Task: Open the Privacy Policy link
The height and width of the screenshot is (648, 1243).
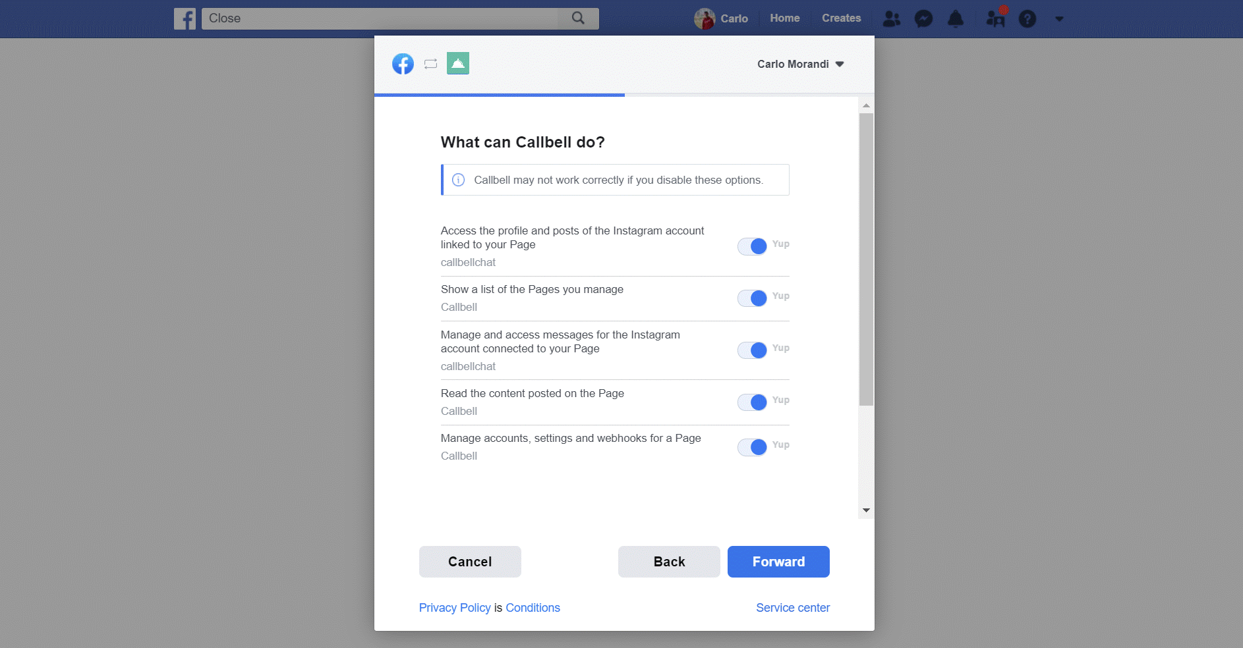Action: (x=455, y=608)
